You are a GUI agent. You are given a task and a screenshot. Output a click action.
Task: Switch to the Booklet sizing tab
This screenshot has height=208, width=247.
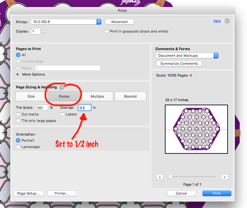[x=130, y=96]
